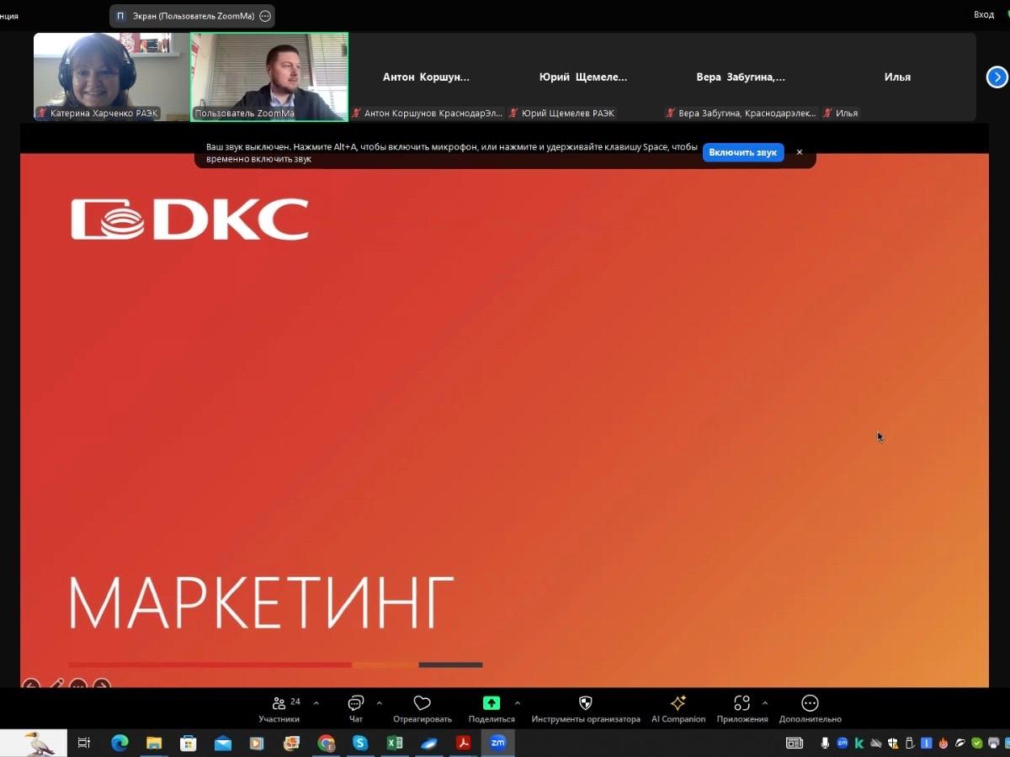The image size is (1010, 757).
Task: Click the green Поделиться share screen icon
Action: point(492,703)
